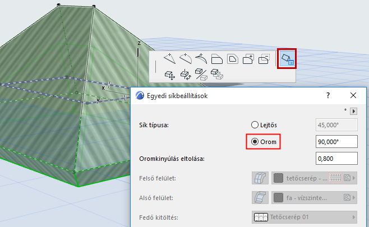Choose the mirror element icon
The height and width of the screenshot is (227, 369).
click(x=201, y=75)
